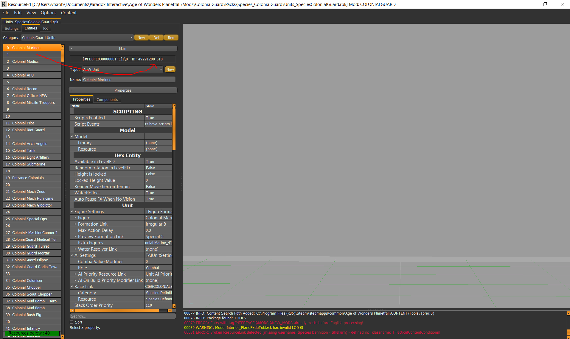570x339 pixels.
Task: Expand the Formation Link property
Action: (75, 224)
